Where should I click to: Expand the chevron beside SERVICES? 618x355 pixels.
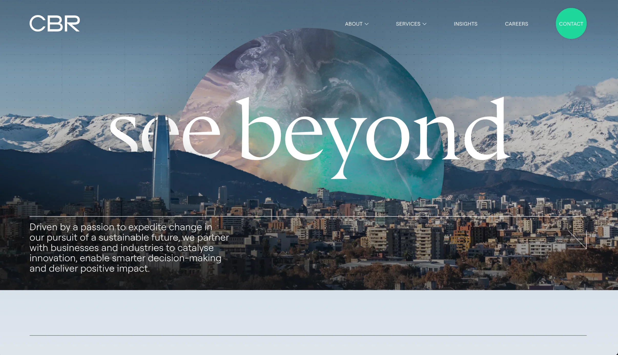point(425,24)
